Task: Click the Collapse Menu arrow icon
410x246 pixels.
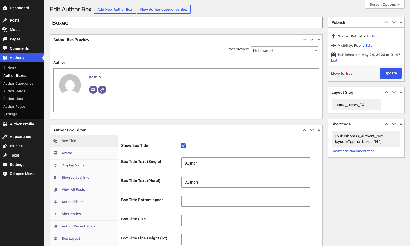Action: click(5, 174)
